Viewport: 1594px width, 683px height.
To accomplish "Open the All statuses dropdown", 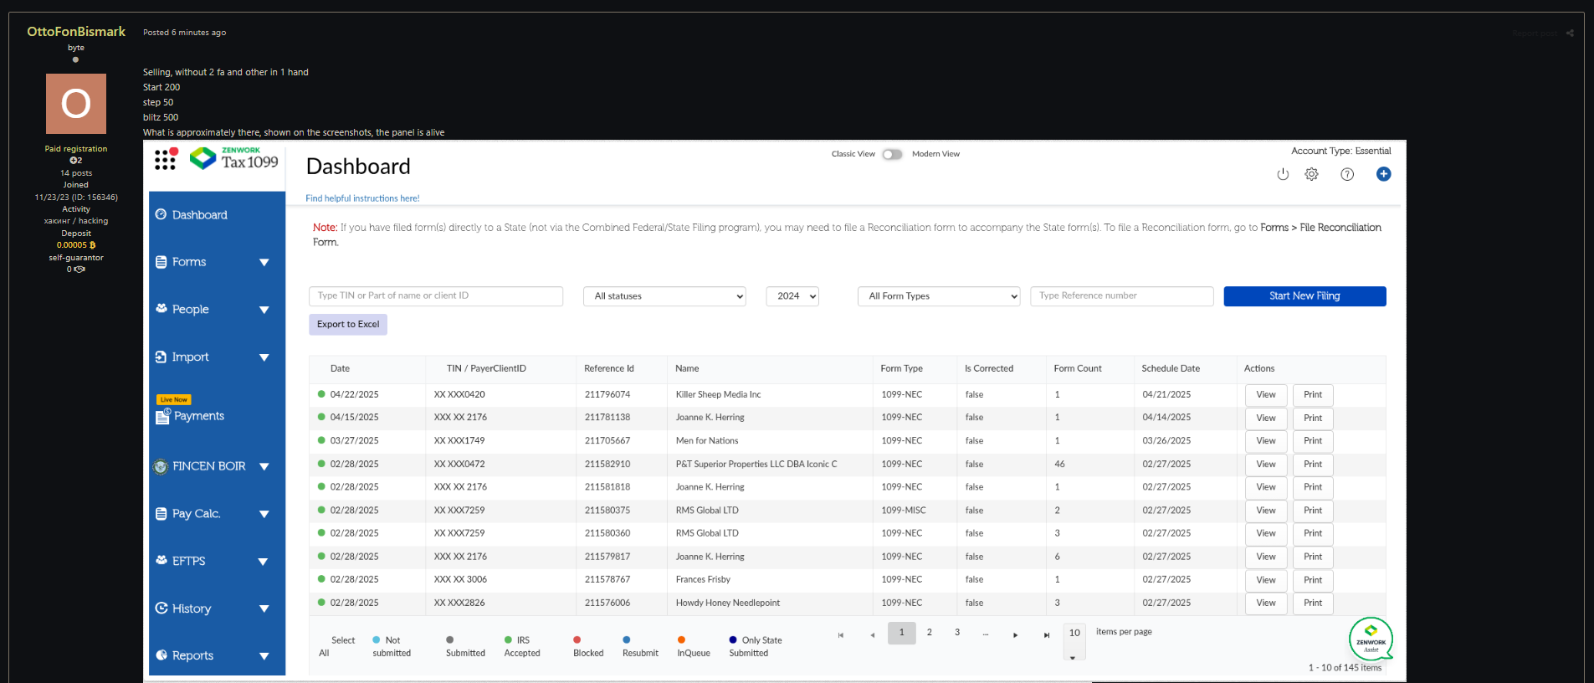I will point(664,296).
